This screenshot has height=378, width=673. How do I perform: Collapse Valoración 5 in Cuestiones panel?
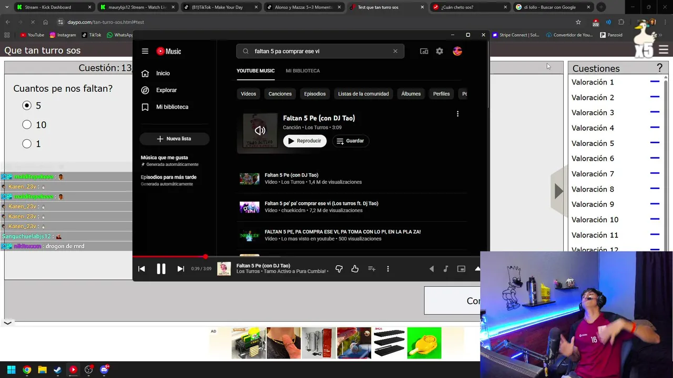point(655,143)
